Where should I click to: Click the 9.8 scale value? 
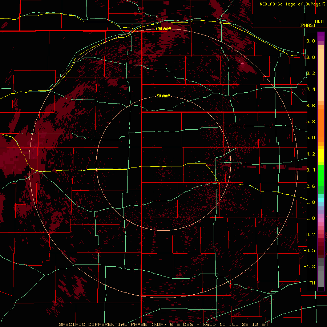point(311,41)
